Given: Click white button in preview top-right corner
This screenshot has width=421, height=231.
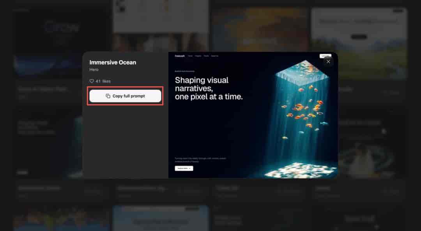Looking at the screenshot, I should pyautogui.click(x=325, y=56).
